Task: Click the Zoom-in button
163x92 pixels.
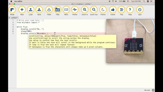Action: tap(85, 11)
